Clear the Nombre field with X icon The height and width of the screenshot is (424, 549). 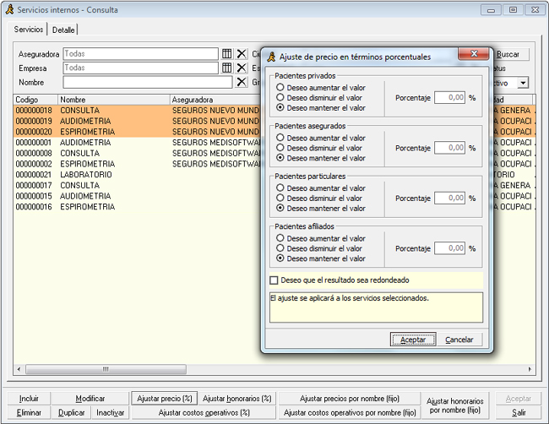242,82
